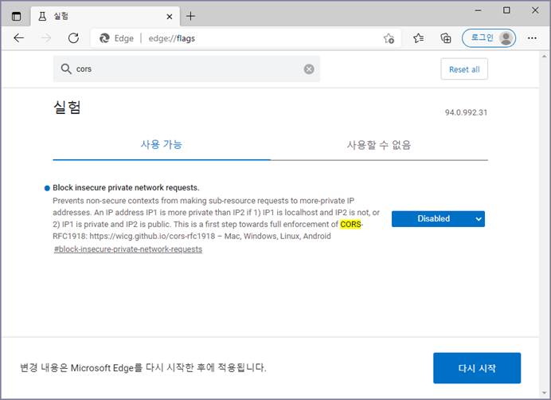Switch to the 사용할 수 없음 tab
Viewport: 551px width, 400px height.
point(379,145)
